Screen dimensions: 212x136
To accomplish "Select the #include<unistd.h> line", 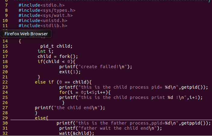I will [42, 21].
